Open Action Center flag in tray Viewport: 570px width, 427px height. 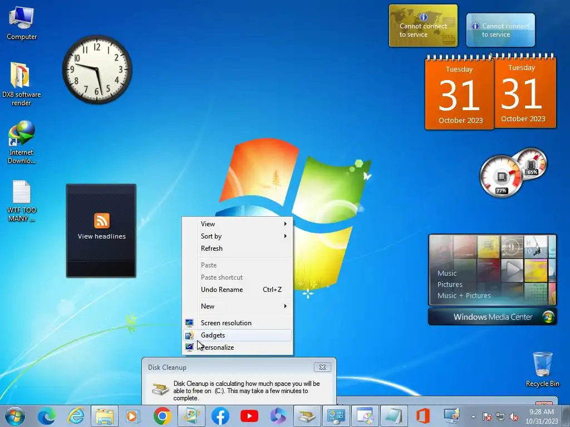click(487, 417)
